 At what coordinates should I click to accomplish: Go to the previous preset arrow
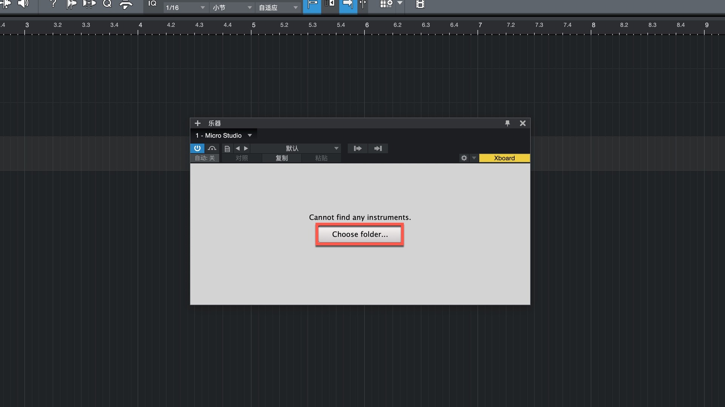point(238,148)
